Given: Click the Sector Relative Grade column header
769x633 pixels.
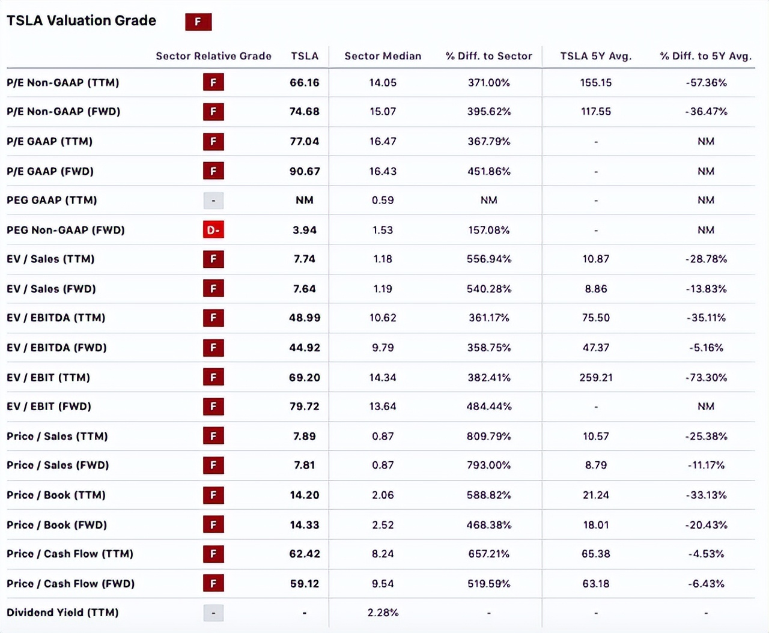Looking at the screenshot, I should point(213,56).
